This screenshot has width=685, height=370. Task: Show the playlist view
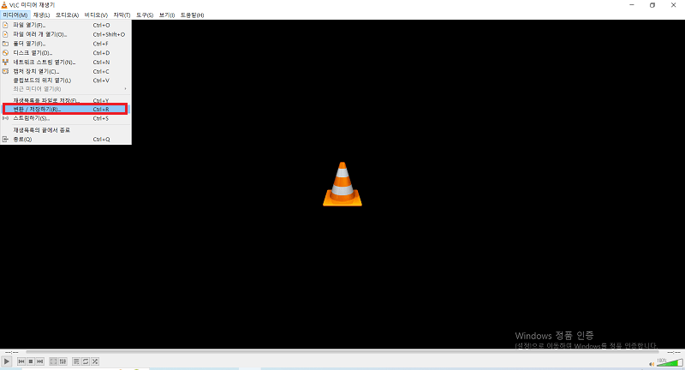click(76, 361)
